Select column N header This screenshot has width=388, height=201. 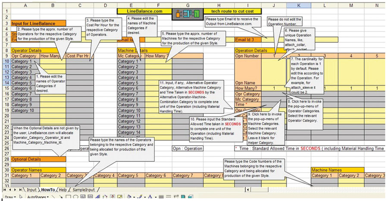(376, 6)
